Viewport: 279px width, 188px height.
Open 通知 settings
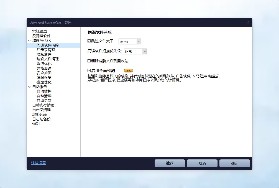[x=36, y=124]
